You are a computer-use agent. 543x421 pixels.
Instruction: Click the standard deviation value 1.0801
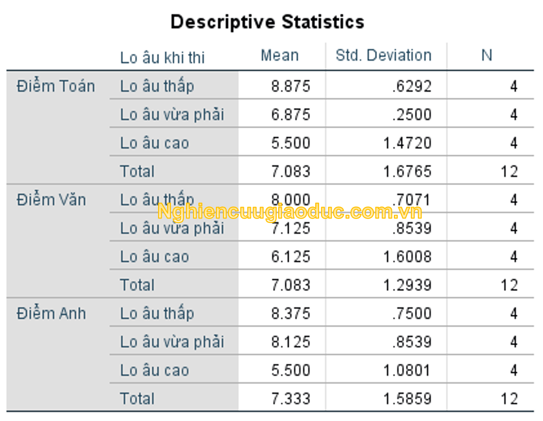pyautogui.click(x=407, y=371)
